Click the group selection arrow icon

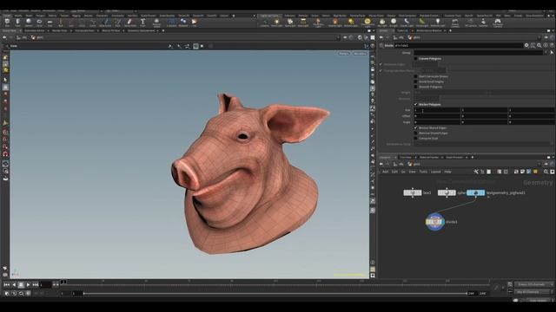click(552, 52)
